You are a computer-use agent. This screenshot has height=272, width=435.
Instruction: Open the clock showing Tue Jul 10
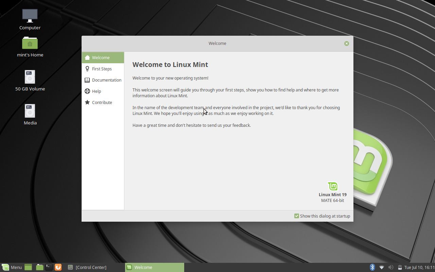tap(419, 267)
